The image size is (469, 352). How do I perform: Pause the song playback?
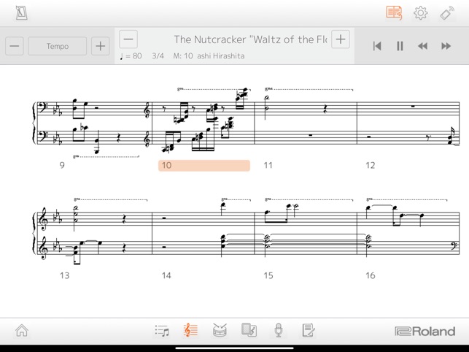(400, 46)
